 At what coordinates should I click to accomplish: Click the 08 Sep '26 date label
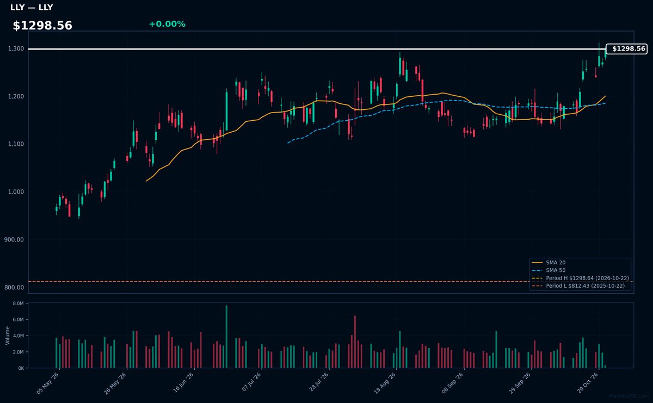453,382
